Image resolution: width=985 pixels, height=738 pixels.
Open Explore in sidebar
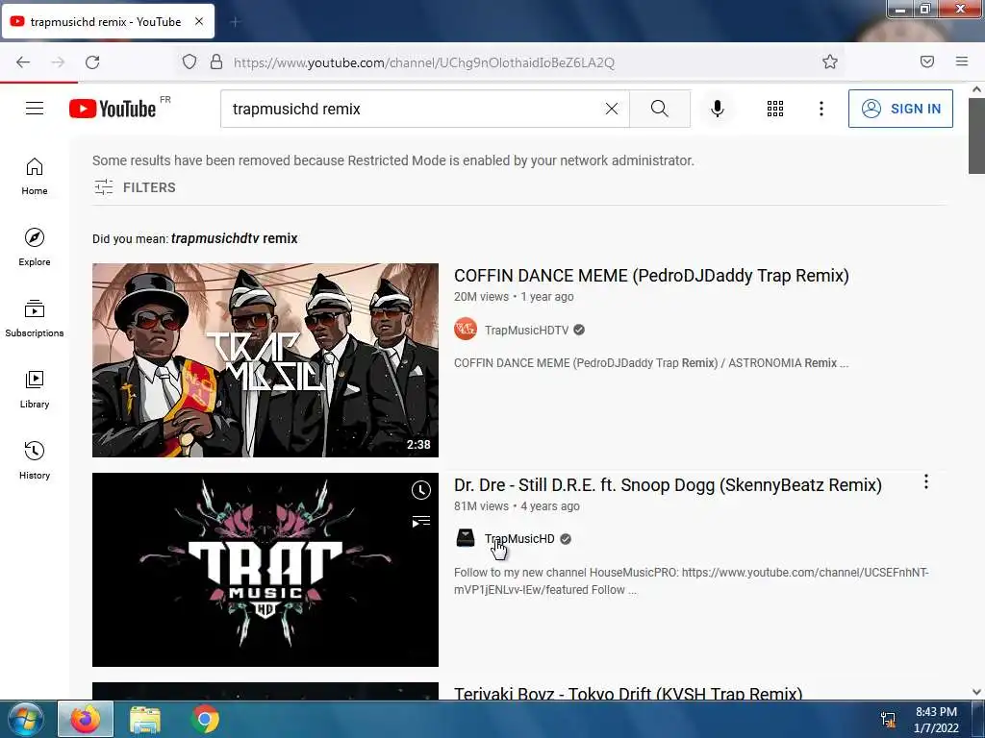[x=35, y=247]
